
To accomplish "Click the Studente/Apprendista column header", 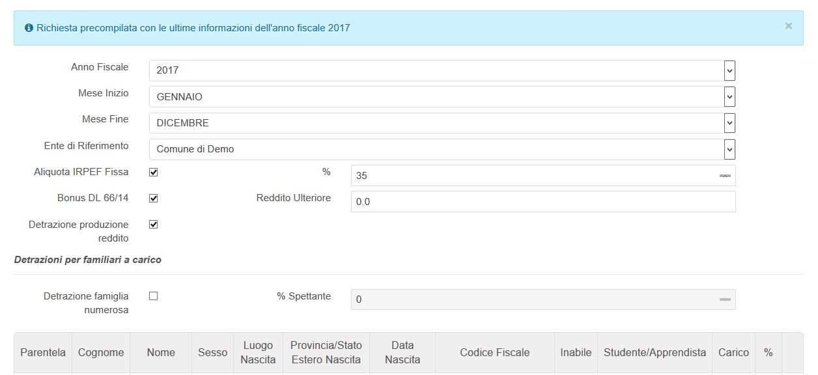I will click(x=655, y=353).
